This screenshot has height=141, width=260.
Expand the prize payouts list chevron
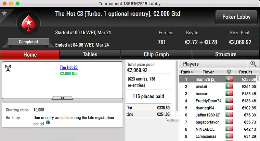point(173,119)
